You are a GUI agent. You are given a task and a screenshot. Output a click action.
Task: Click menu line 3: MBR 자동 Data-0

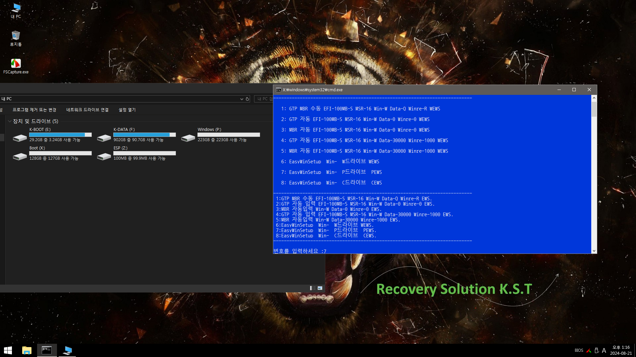pyautogui.click(x=355, y=130)
